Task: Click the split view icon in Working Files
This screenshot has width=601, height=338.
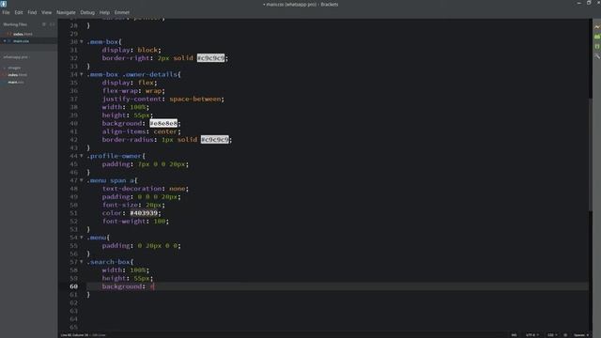Action: pos(53,24)
